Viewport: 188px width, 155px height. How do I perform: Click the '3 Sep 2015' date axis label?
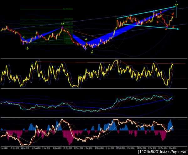click(x=46, y=148)
